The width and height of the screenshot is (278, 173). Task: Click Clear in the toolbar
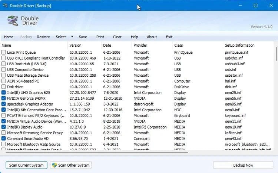(x=117, y=37)
